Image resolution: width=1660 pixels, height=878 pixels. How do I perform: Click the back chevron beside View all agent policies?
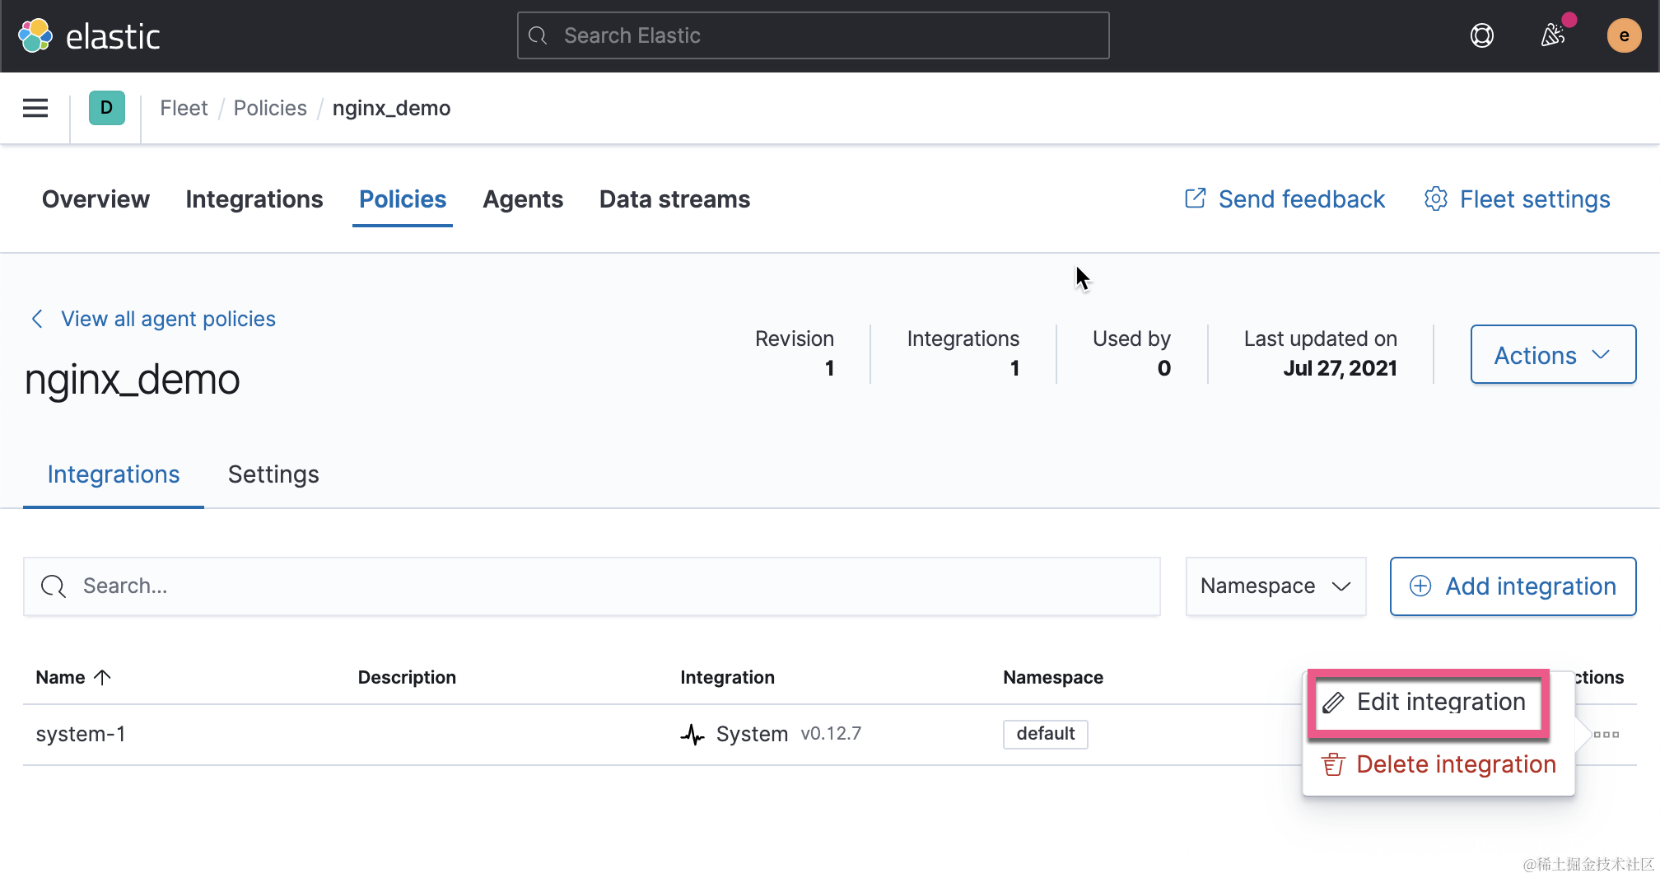37,319
